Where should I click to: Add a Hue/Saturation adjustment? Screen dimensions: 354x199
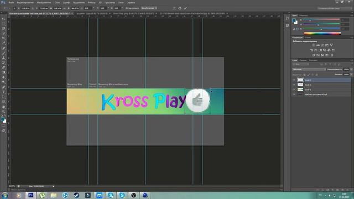[311, 50]
